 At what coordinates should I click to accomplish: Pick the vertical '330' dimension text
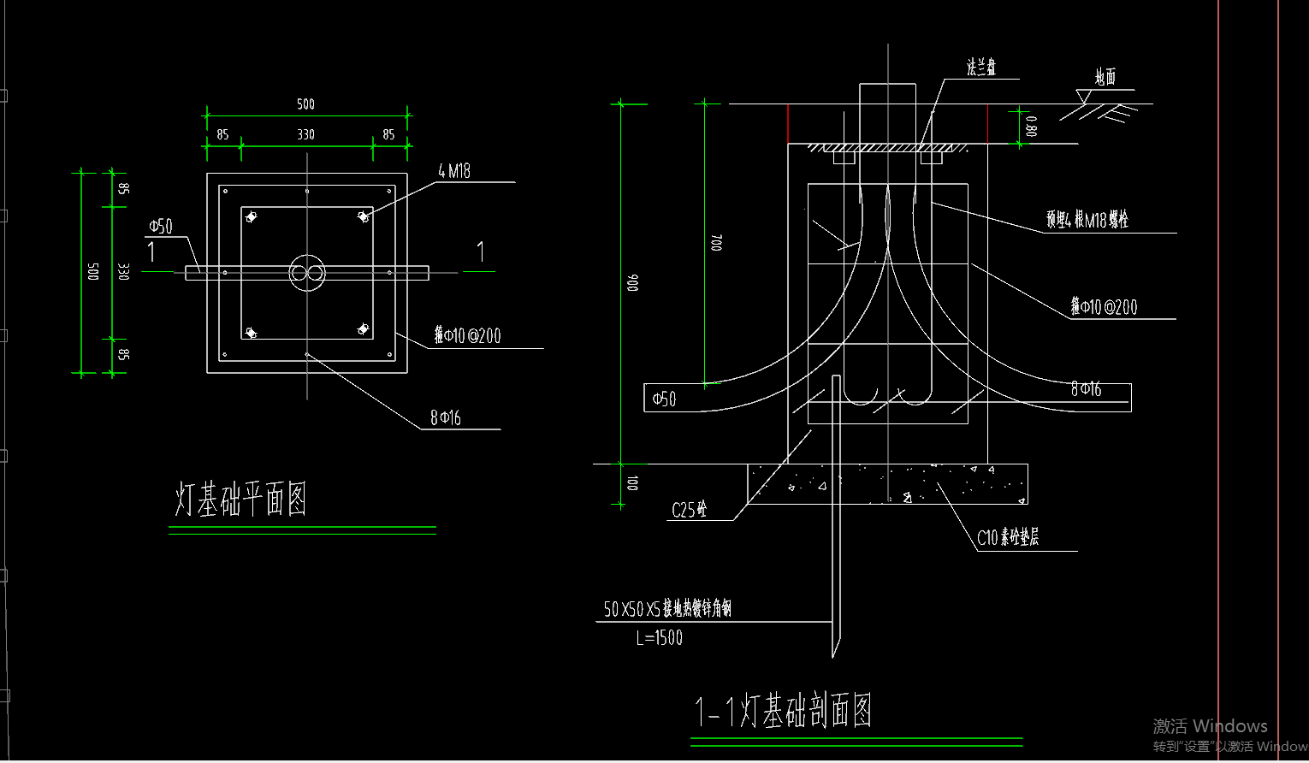(123, 271)
